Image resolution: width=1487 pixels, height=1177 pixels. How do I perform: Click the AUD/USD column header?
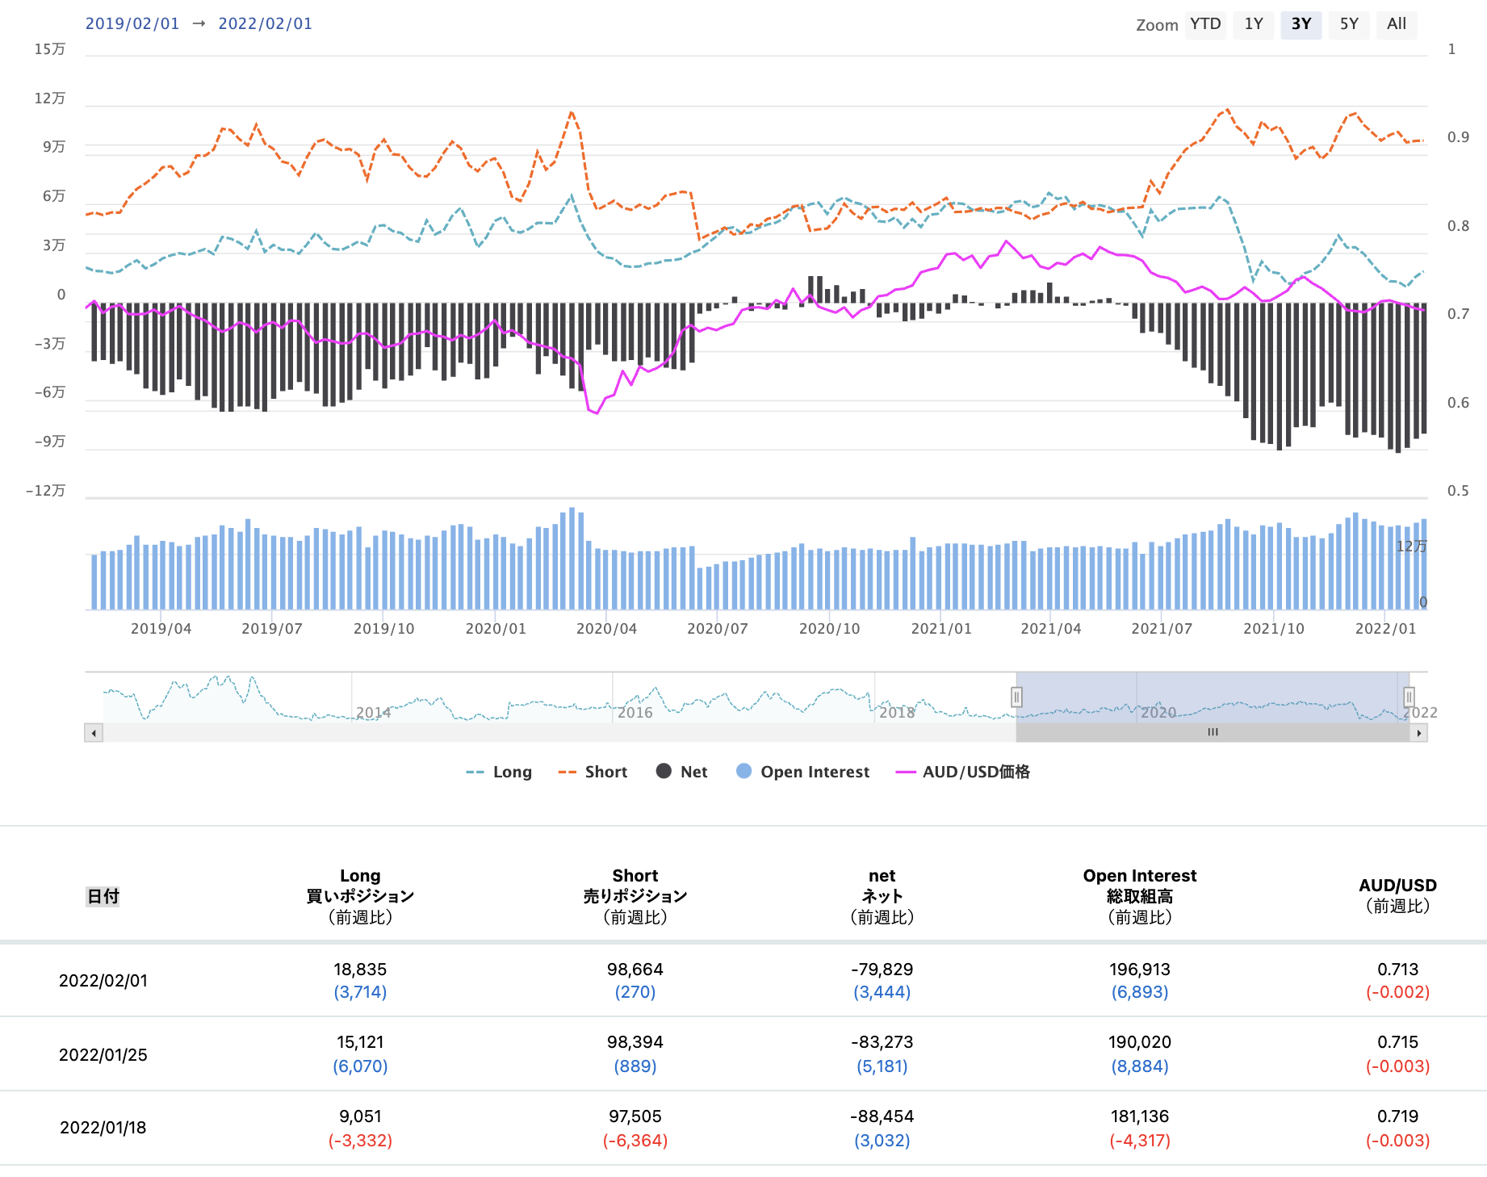coord(1397,895)
